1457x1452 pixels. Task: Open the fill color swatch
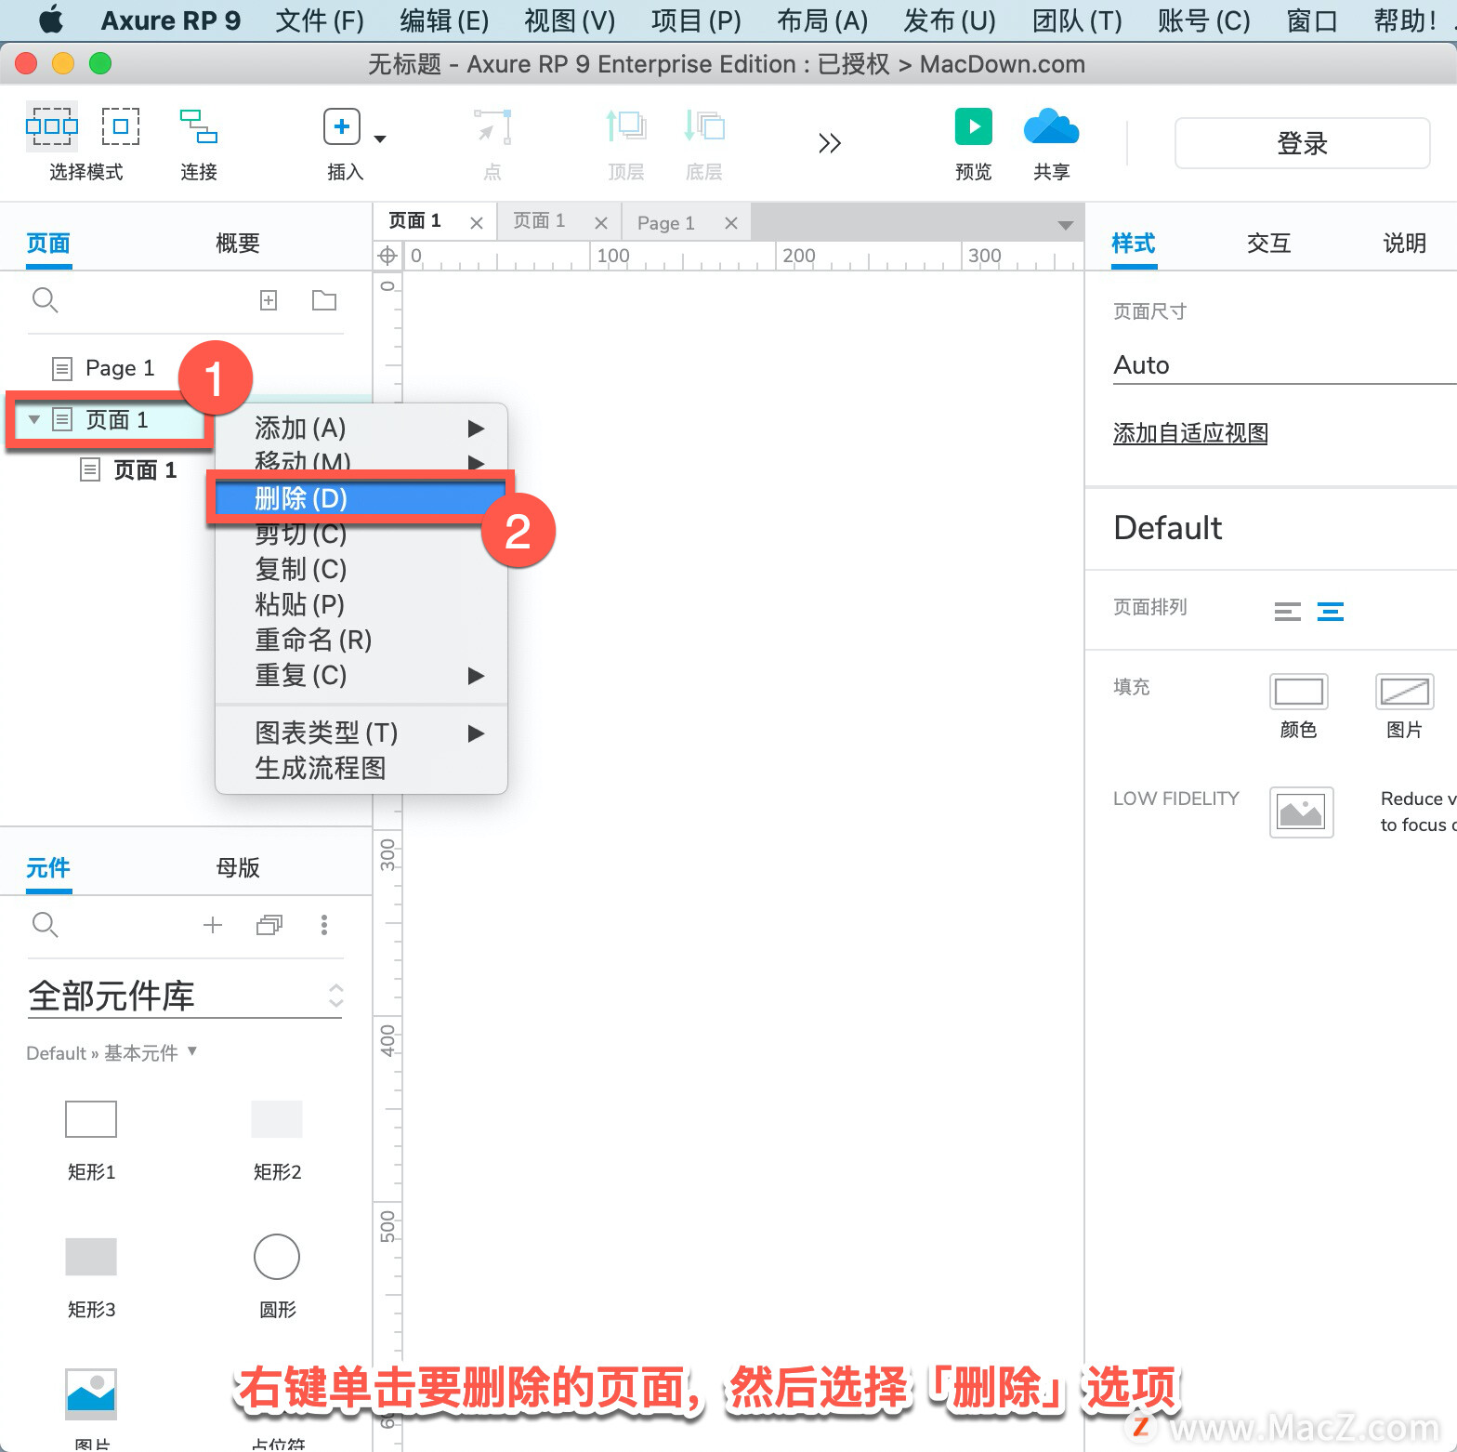[1299, 692]
